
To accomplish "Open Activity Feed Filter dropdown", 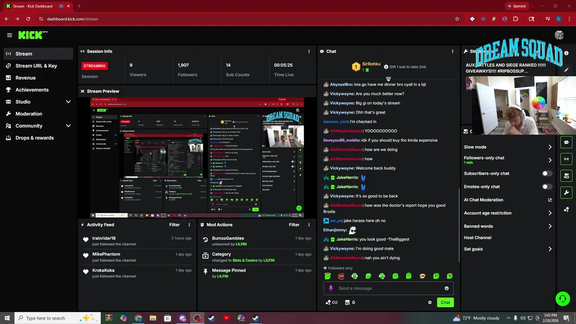I will (x=175, y=225).
